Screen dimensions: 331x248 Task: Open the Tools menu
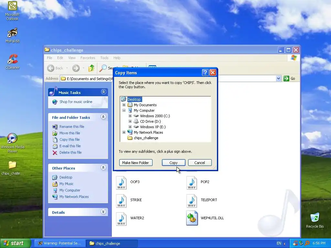click(x=104, y=58)
